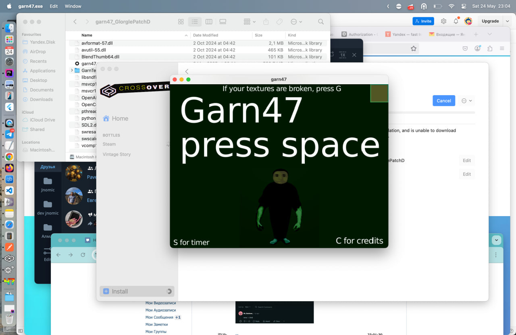Viewport: 516px width, 335px height.
Task: Click the 1X speed control
Action: [342, 54]
